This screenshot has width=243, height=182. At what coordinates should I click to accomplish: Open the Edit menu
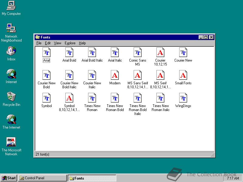tap(48, 43)
